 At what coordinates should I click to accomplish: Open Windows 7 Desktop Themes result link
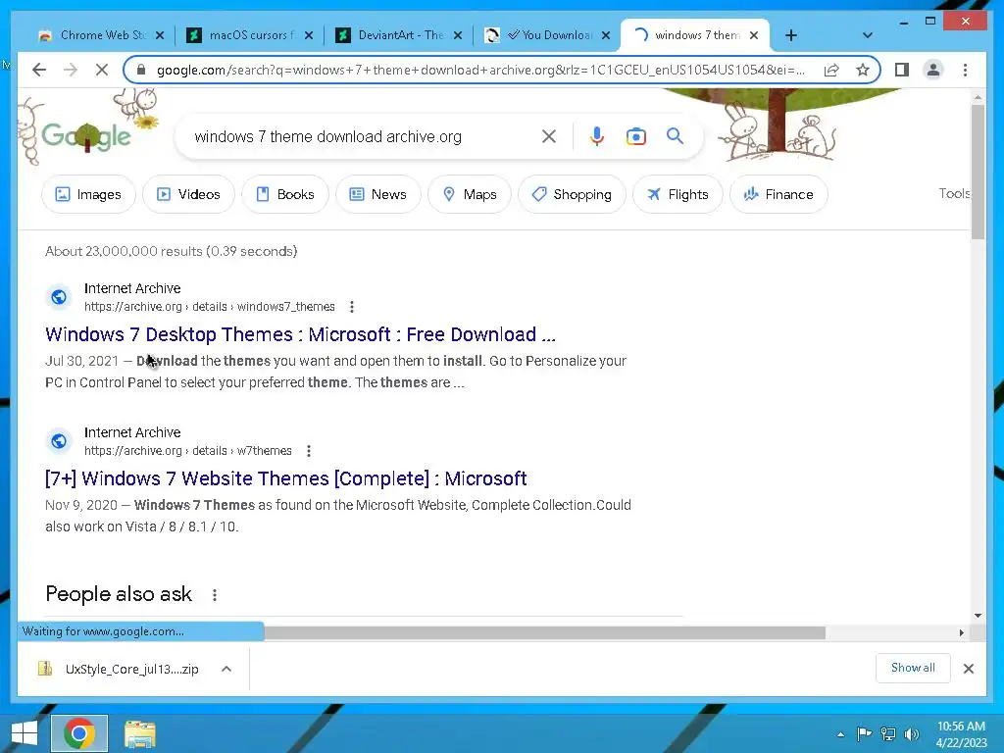(x=300, y=334)
